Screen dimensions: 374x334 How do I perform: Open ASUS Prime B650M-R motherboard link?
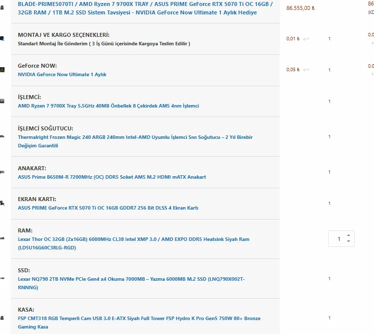point(112,177)
